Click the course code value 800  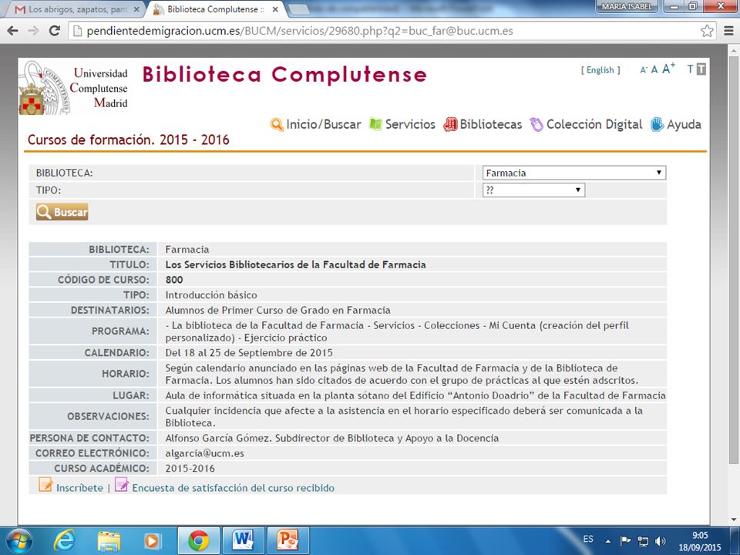(x=174, y=280)
